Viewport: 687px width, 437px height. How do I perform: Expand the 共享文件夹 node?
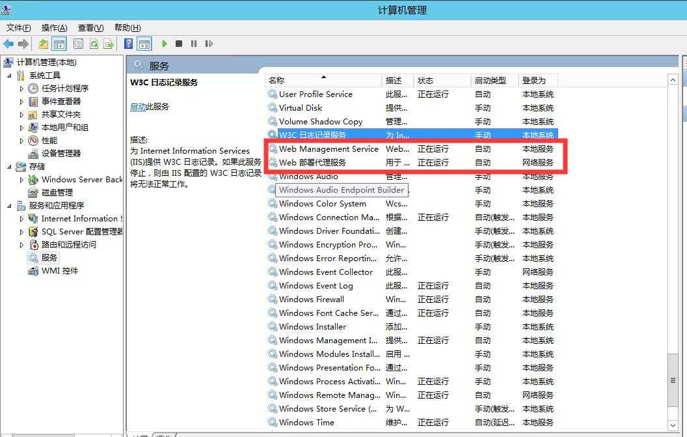coord(21,115)
